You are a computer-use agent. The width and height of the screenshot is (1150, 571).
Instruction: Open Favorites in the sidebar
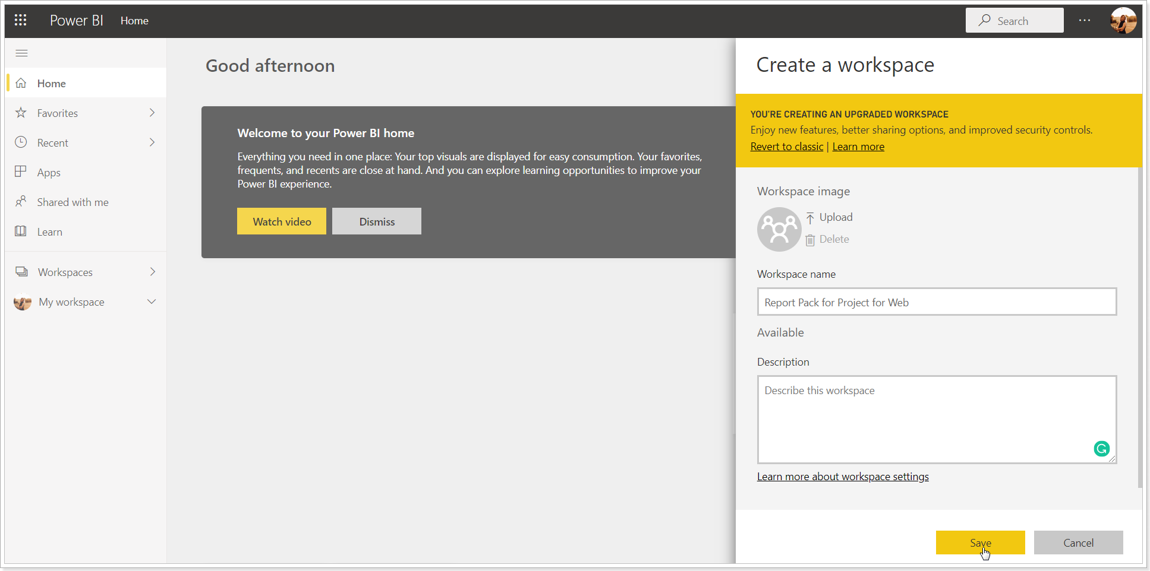coord(86,113)
